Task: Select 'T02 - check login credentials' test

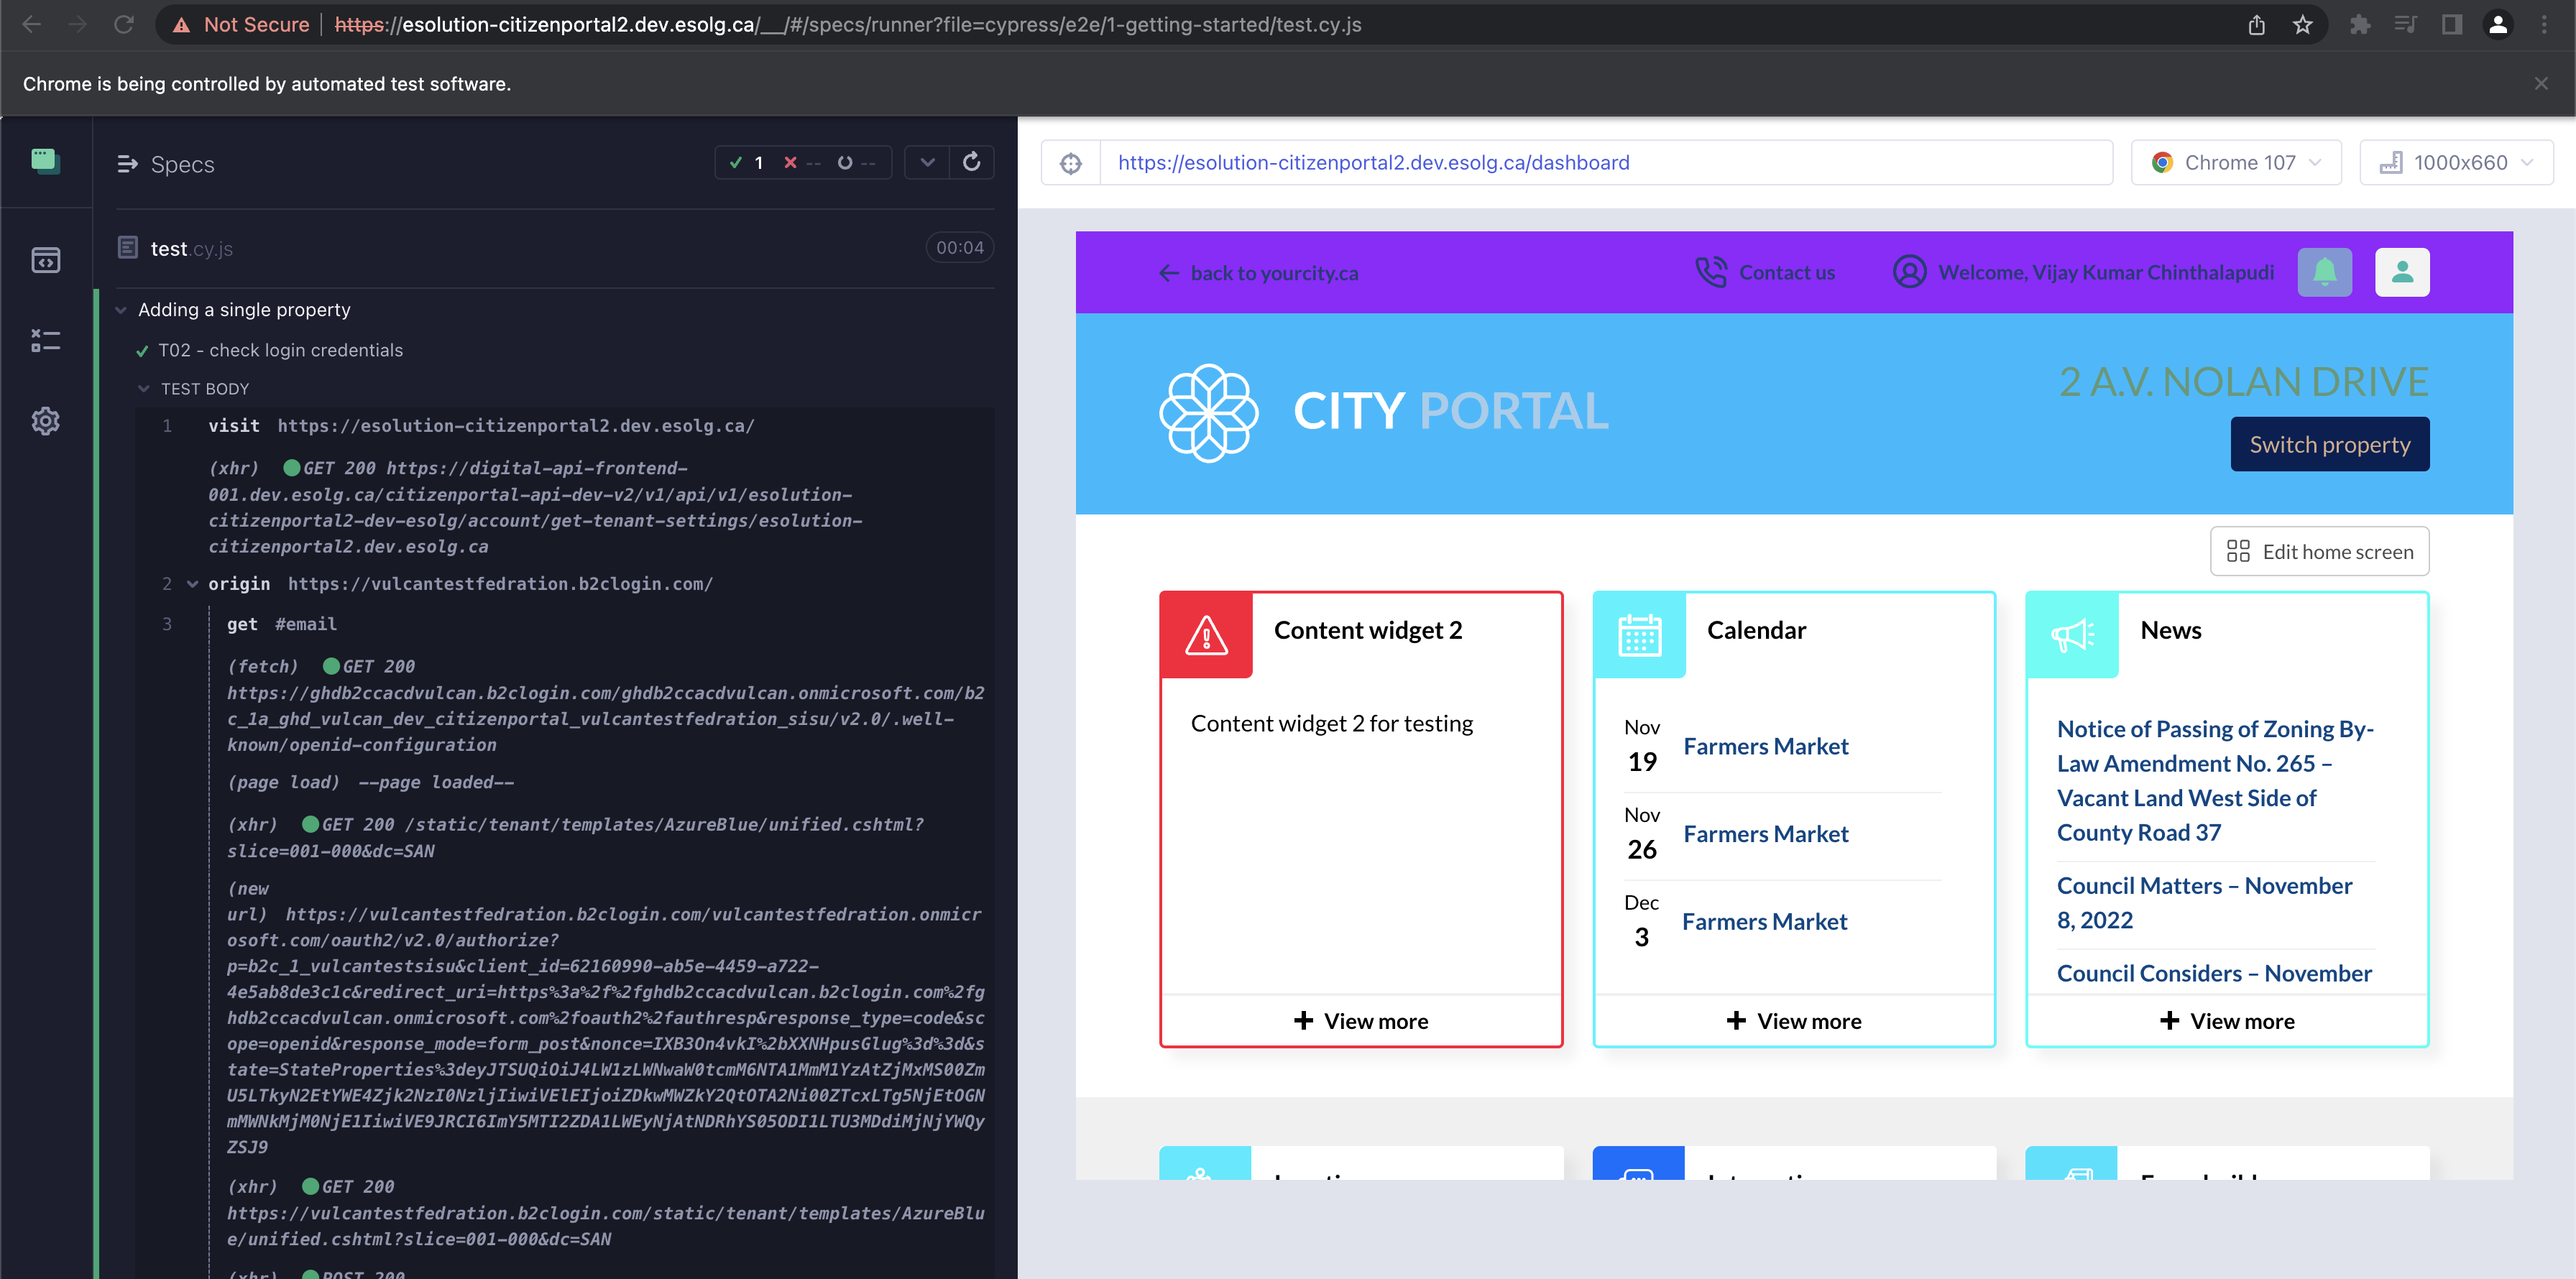Action: (x=280, y=350)
